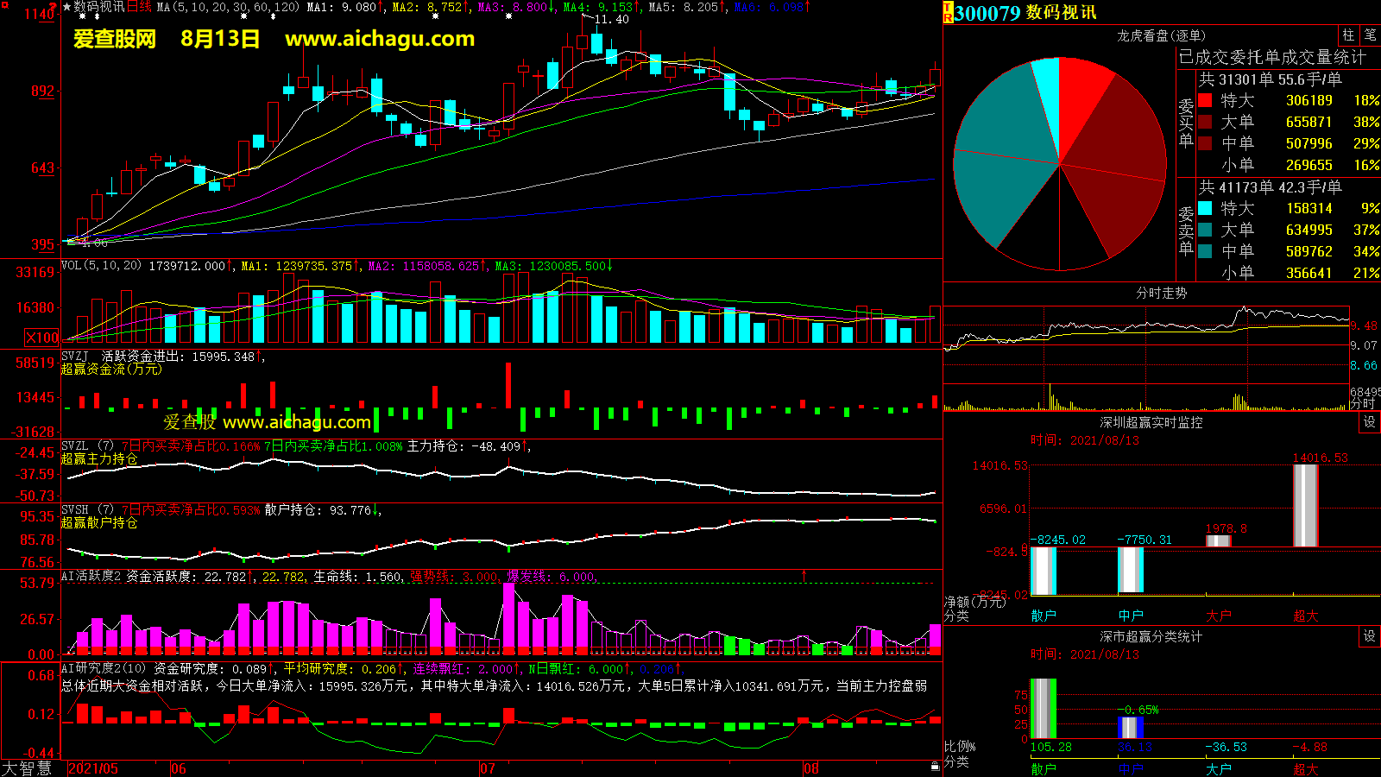The height and width of the screenshot is (777, 1381).
Task: Switch period via the red 日线 label
Action: (x=139, y=7)
